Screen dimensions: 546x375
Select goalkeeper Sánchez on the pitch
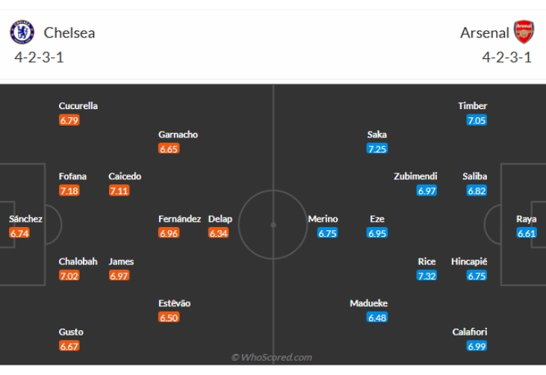[25, 219]
